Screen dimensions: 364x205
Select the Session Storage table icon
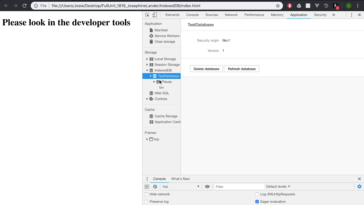pyautogui.click(x=151, y=65)
